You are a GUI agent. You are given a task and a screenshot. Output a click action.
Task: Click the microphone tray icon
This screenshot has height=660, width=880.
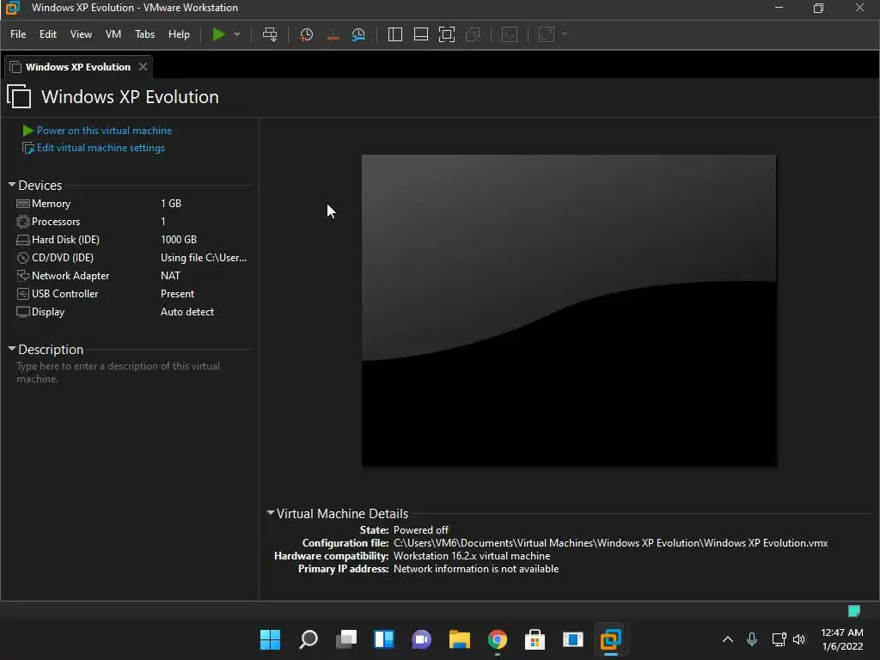pos(752,639)
